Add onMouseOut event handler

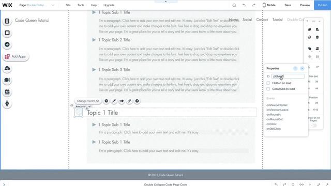click(275, 119)
